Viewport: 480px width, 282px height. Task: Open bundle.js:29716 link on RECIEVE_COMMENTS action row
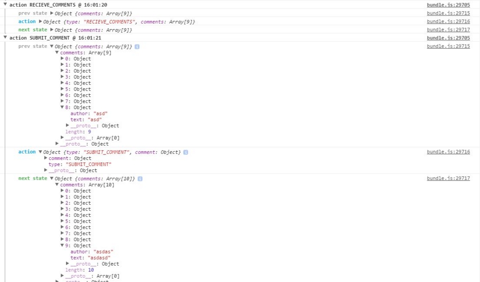coord(448,22)
